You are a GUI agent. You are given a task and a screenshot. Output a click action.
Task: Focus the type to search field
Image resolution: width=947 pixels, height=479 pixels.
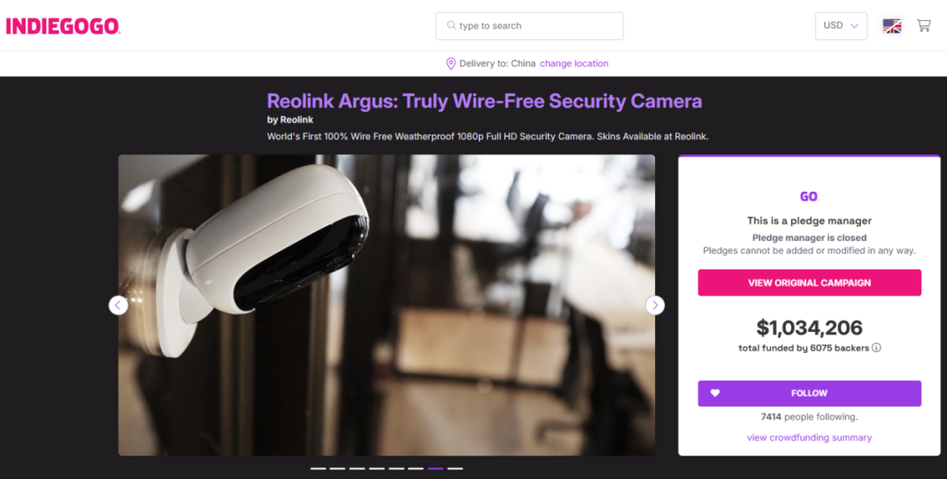[x=529, y=26]
